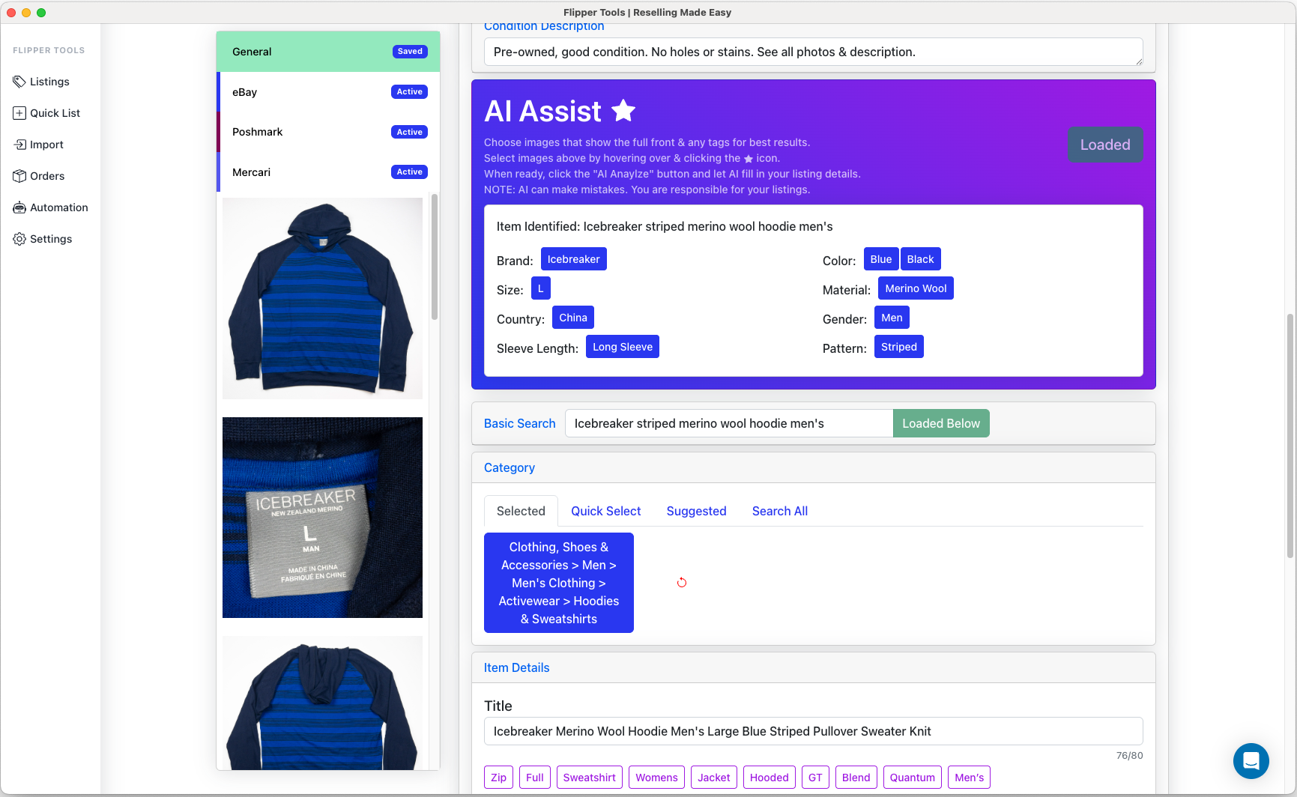Select the eBay marketplace tab

click(x=328, y=92)
